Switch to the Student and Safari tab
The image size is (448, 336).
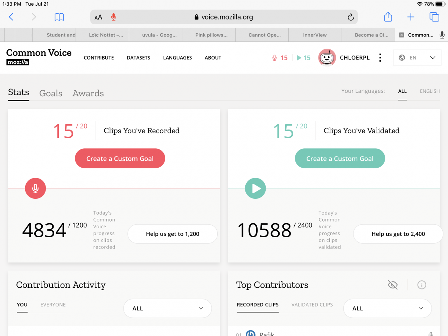(54, 35)
